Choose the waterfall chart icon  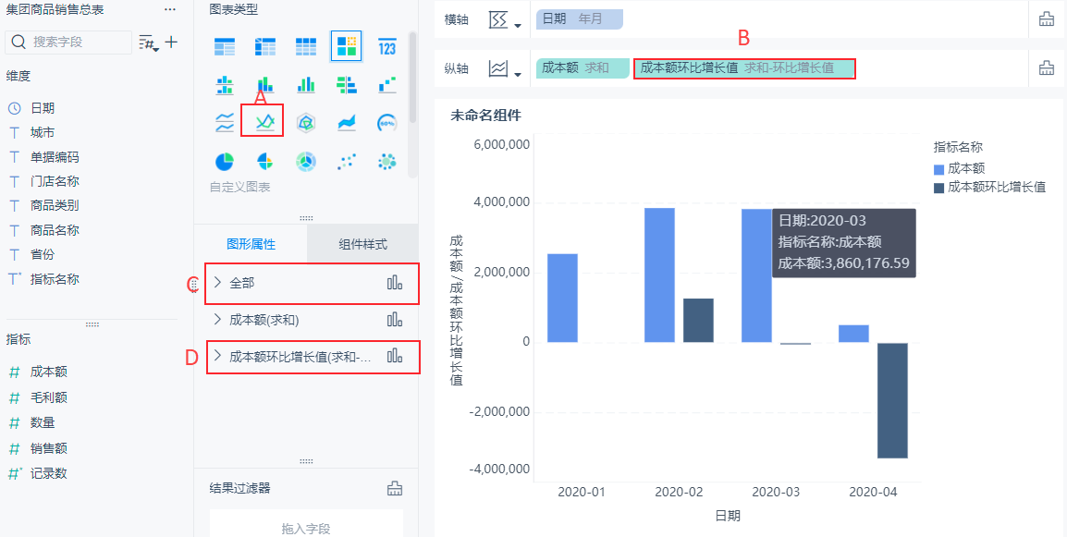[x=387, y=84]
